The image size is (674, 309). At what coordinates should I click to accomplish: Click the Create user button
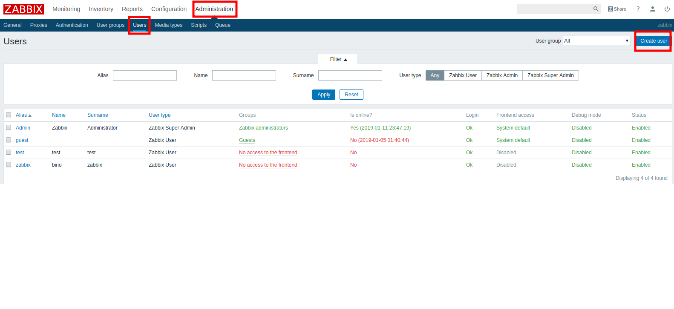pyautogui.click(x=654, y=41)
